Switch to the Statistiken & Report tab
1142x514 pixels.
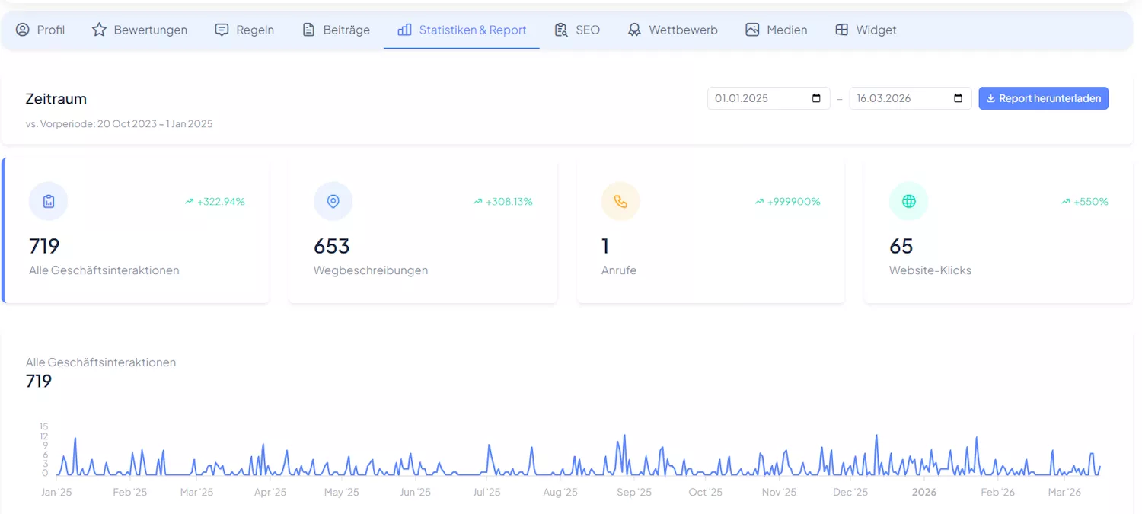coord(461,30)
